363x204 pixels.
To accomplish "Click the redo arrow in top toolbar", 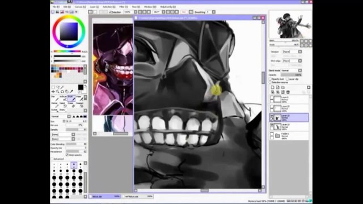I will point(95,12).
